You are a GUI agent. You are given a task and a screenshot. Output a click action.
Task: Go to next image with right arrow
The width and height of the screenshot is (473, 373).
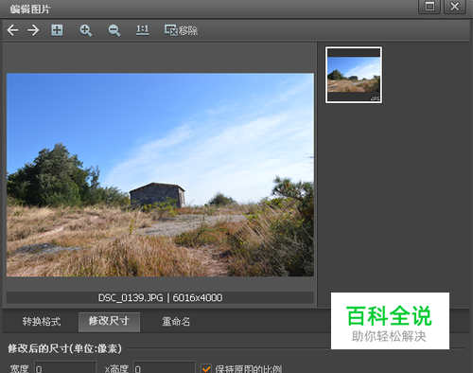(x=33, y=30)
